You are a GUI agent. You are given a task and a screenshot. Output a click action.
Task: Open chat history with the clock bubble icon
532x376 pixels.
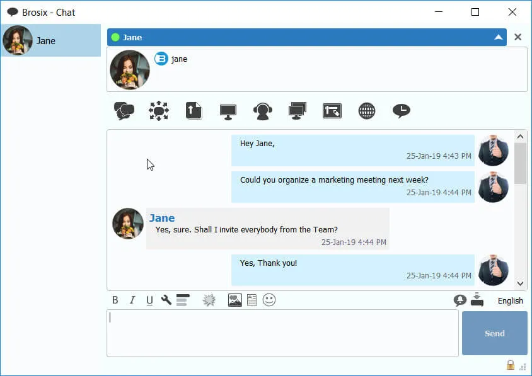pos(402,110)
